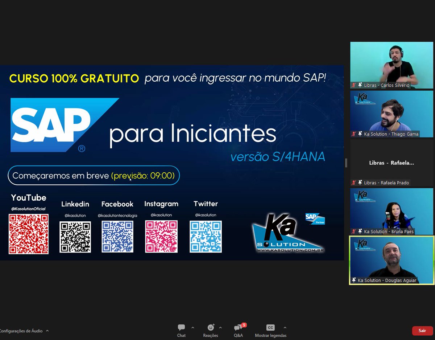Click the pin icon beside Thiago Gama
Screen dimensions: 435x340
[360, 134]
